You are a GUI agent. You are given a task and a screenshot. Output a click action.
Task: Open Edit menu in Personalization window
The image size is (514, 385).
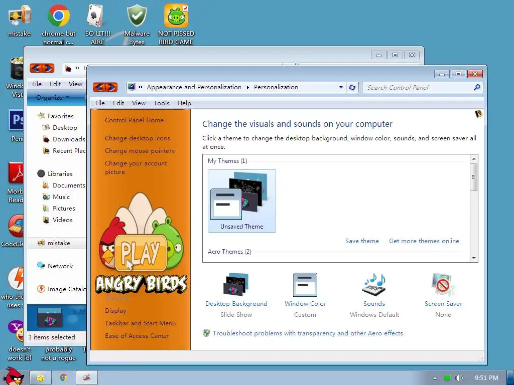tap(118, 103)
